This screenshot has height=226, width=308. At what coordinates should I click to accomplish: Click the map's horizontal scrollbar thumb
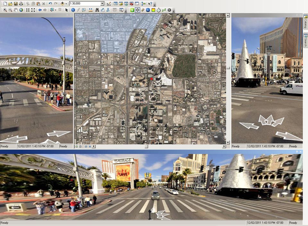(x=146, y=146)
